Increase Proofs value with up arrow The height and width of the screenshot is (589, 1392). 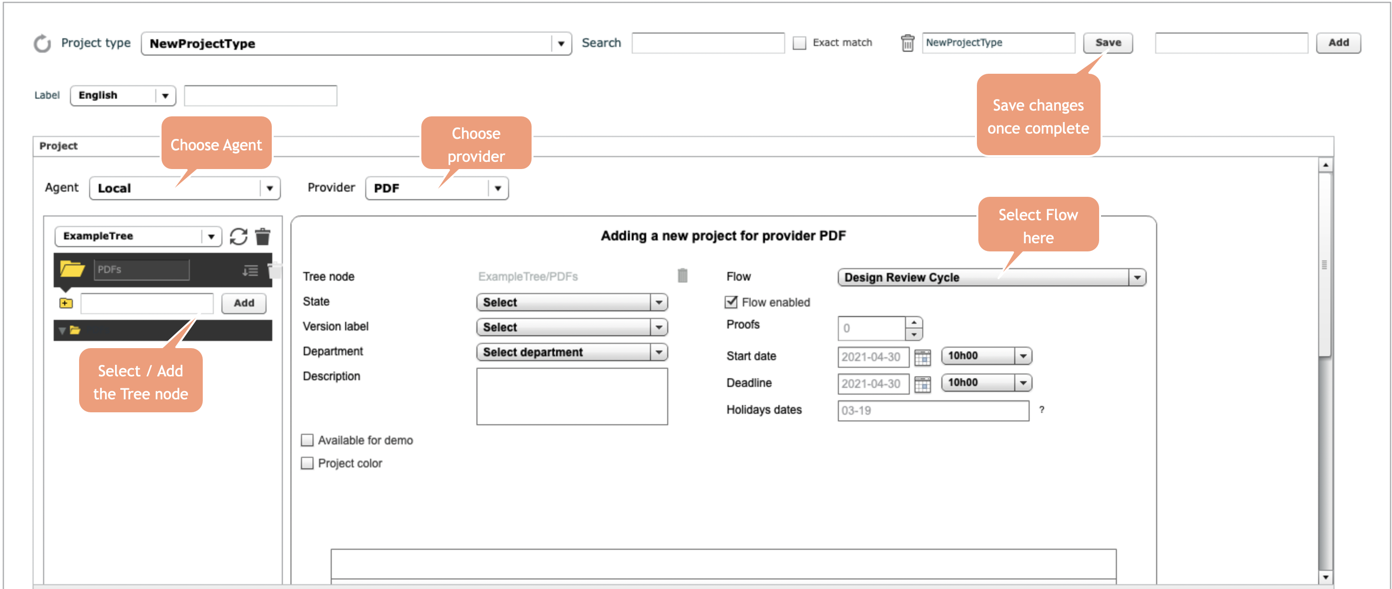(913, 322)
